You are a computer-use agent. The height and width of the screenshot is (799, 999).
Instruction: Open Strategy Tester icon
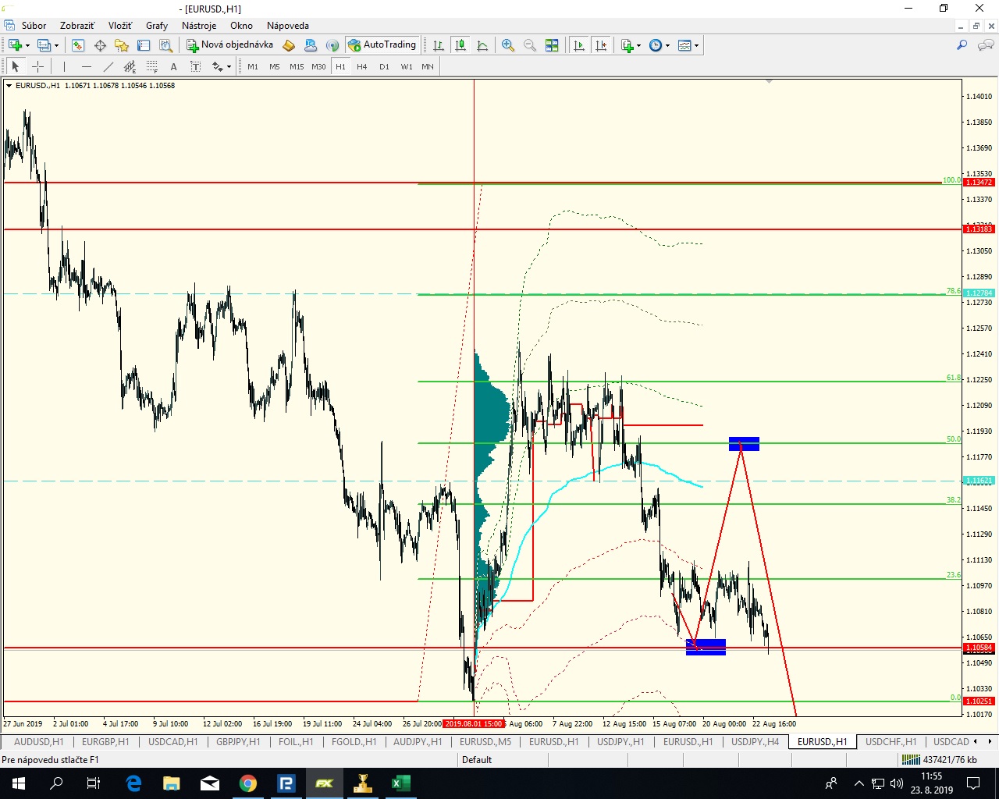tap(165, 45)
